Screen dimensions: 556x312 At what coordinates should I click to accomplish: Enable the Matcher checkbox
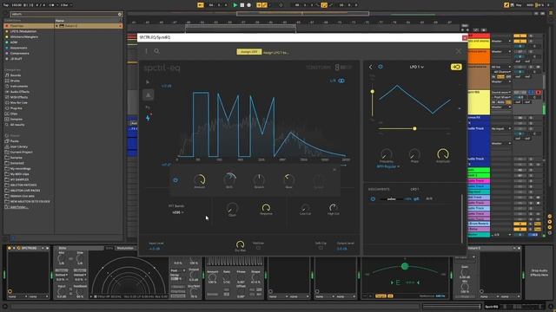258,248
